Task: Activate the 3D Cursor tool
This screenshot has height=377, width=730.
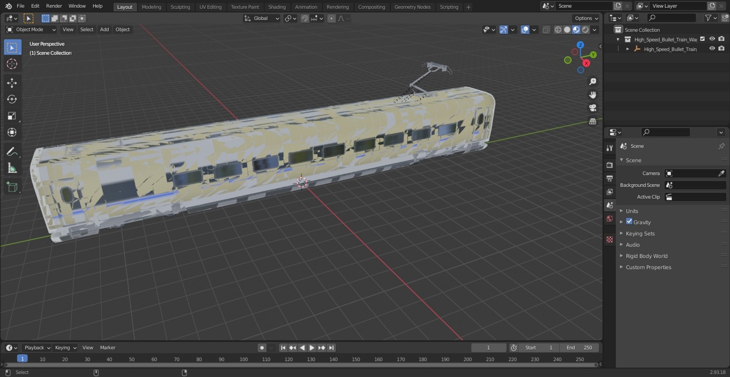Action: (12, 64)
